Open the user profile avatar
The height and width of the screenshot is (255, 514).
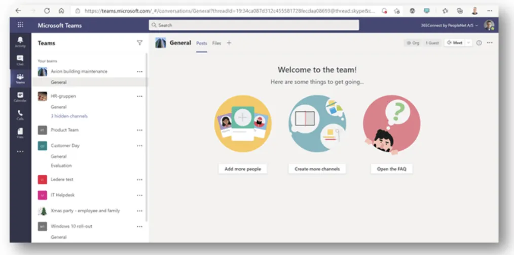pyautogui.click(x=489, y=25)
